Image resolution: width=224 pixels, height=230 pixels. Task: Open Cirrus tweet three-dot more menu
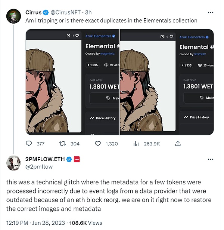click(x=210, y=12)
